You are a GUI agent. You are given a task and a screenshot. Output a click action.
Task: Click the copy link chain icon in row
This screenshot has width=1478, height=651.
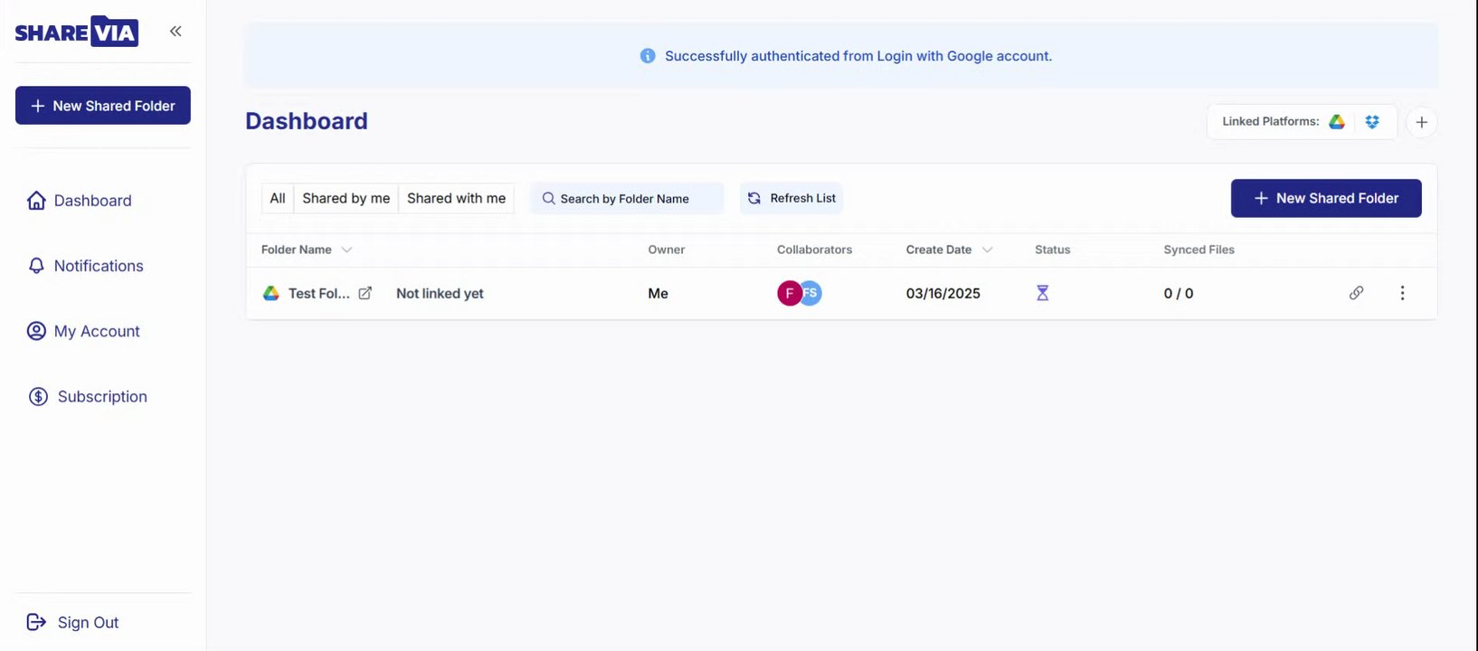[x=1356, y=293]
